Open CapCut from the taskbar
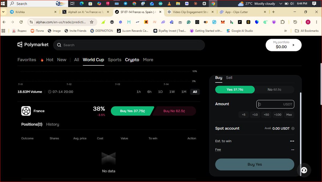This screenshot has width=322, height=182. pos(204,4)
